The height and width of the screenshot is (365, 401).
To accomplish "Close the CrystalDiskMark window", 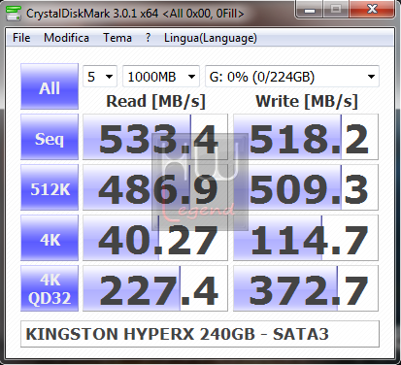I will coord(372,10).
